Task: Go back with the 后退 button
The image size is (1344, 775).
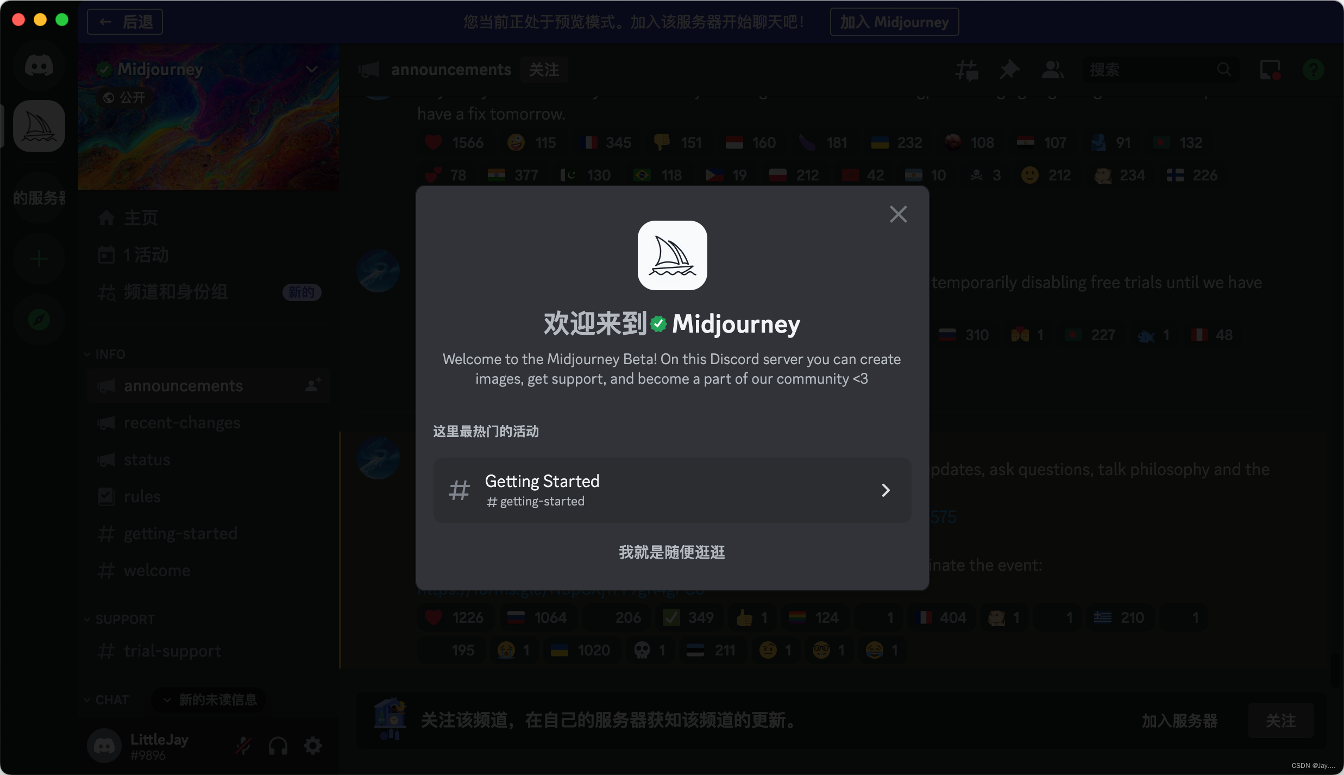Action: (125, 22)
